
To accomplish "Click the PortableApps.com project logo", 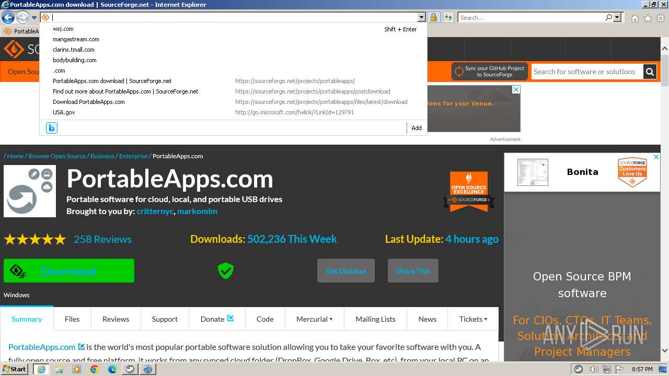I will tap(30, 191).
